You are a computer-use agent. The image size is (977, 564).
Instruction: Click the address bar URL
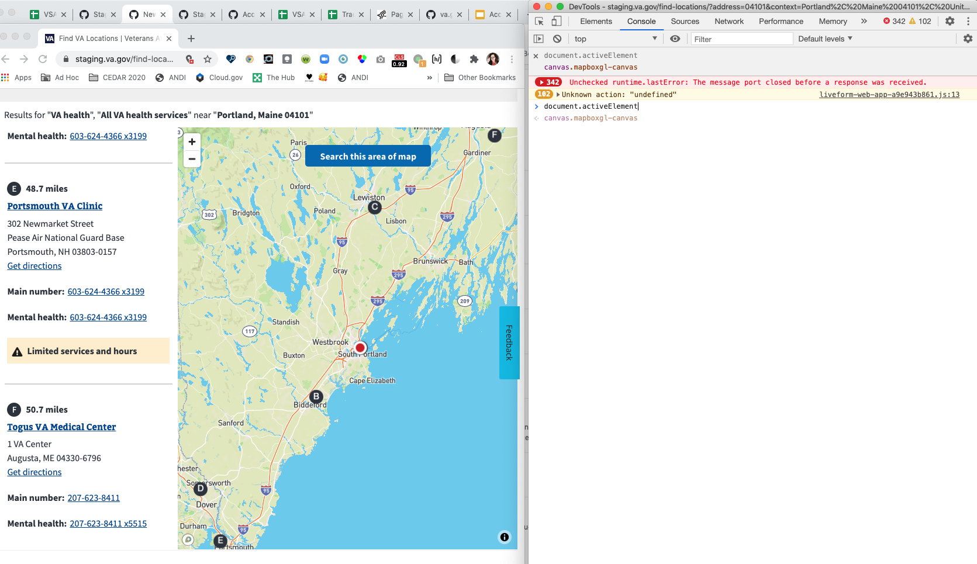pos(124,59)
